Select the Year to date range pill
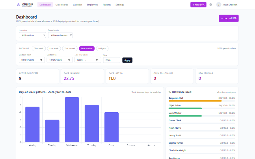This screenshot has width=255, height=159. pyautogui.click(x=87, y=48)
